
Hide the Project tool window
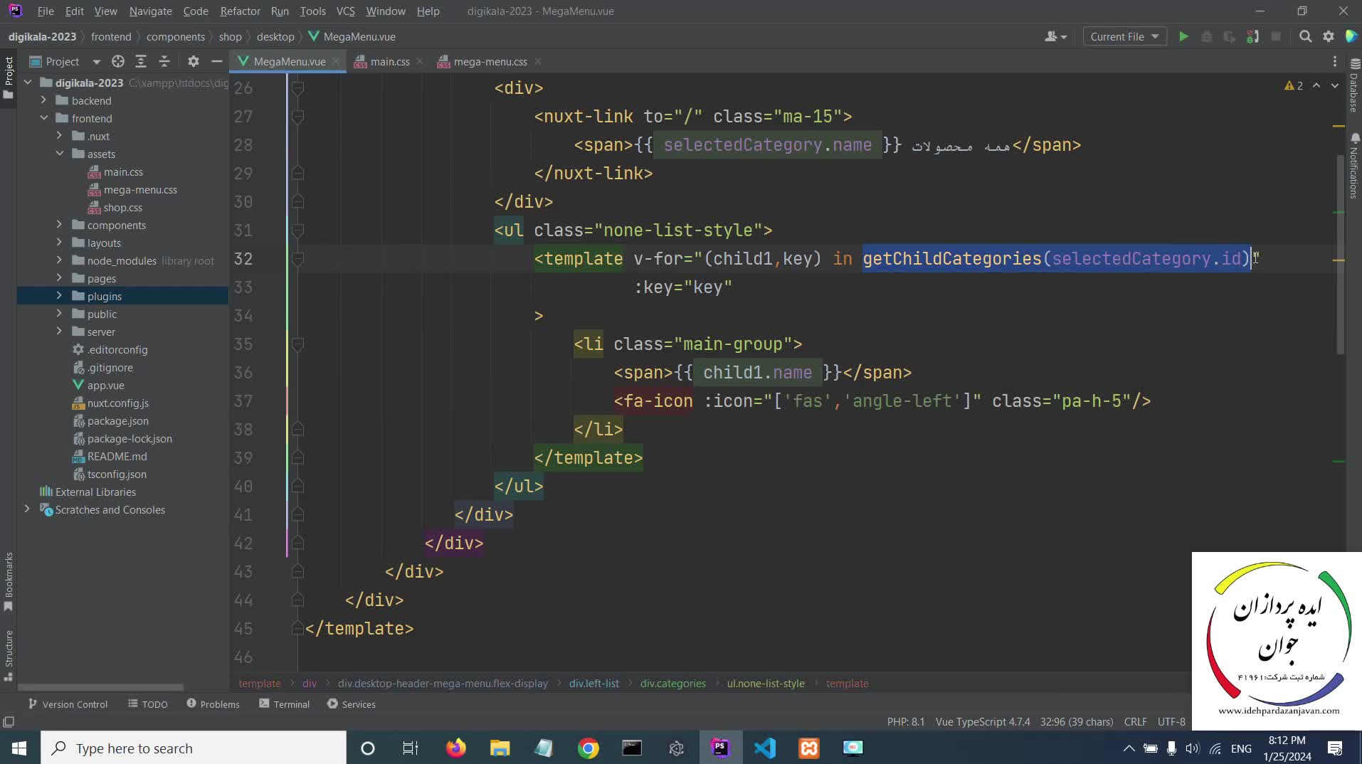(216, 61)
